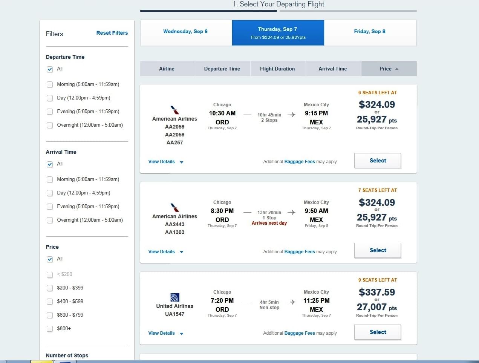Enable Day (12:00pm - 4:59pm) departure filter
This screenshot has width=479, height=363.
50,98
